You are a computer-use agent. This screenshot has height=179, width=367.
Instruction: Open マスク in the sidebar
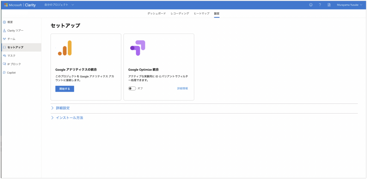tap(21, 56)
